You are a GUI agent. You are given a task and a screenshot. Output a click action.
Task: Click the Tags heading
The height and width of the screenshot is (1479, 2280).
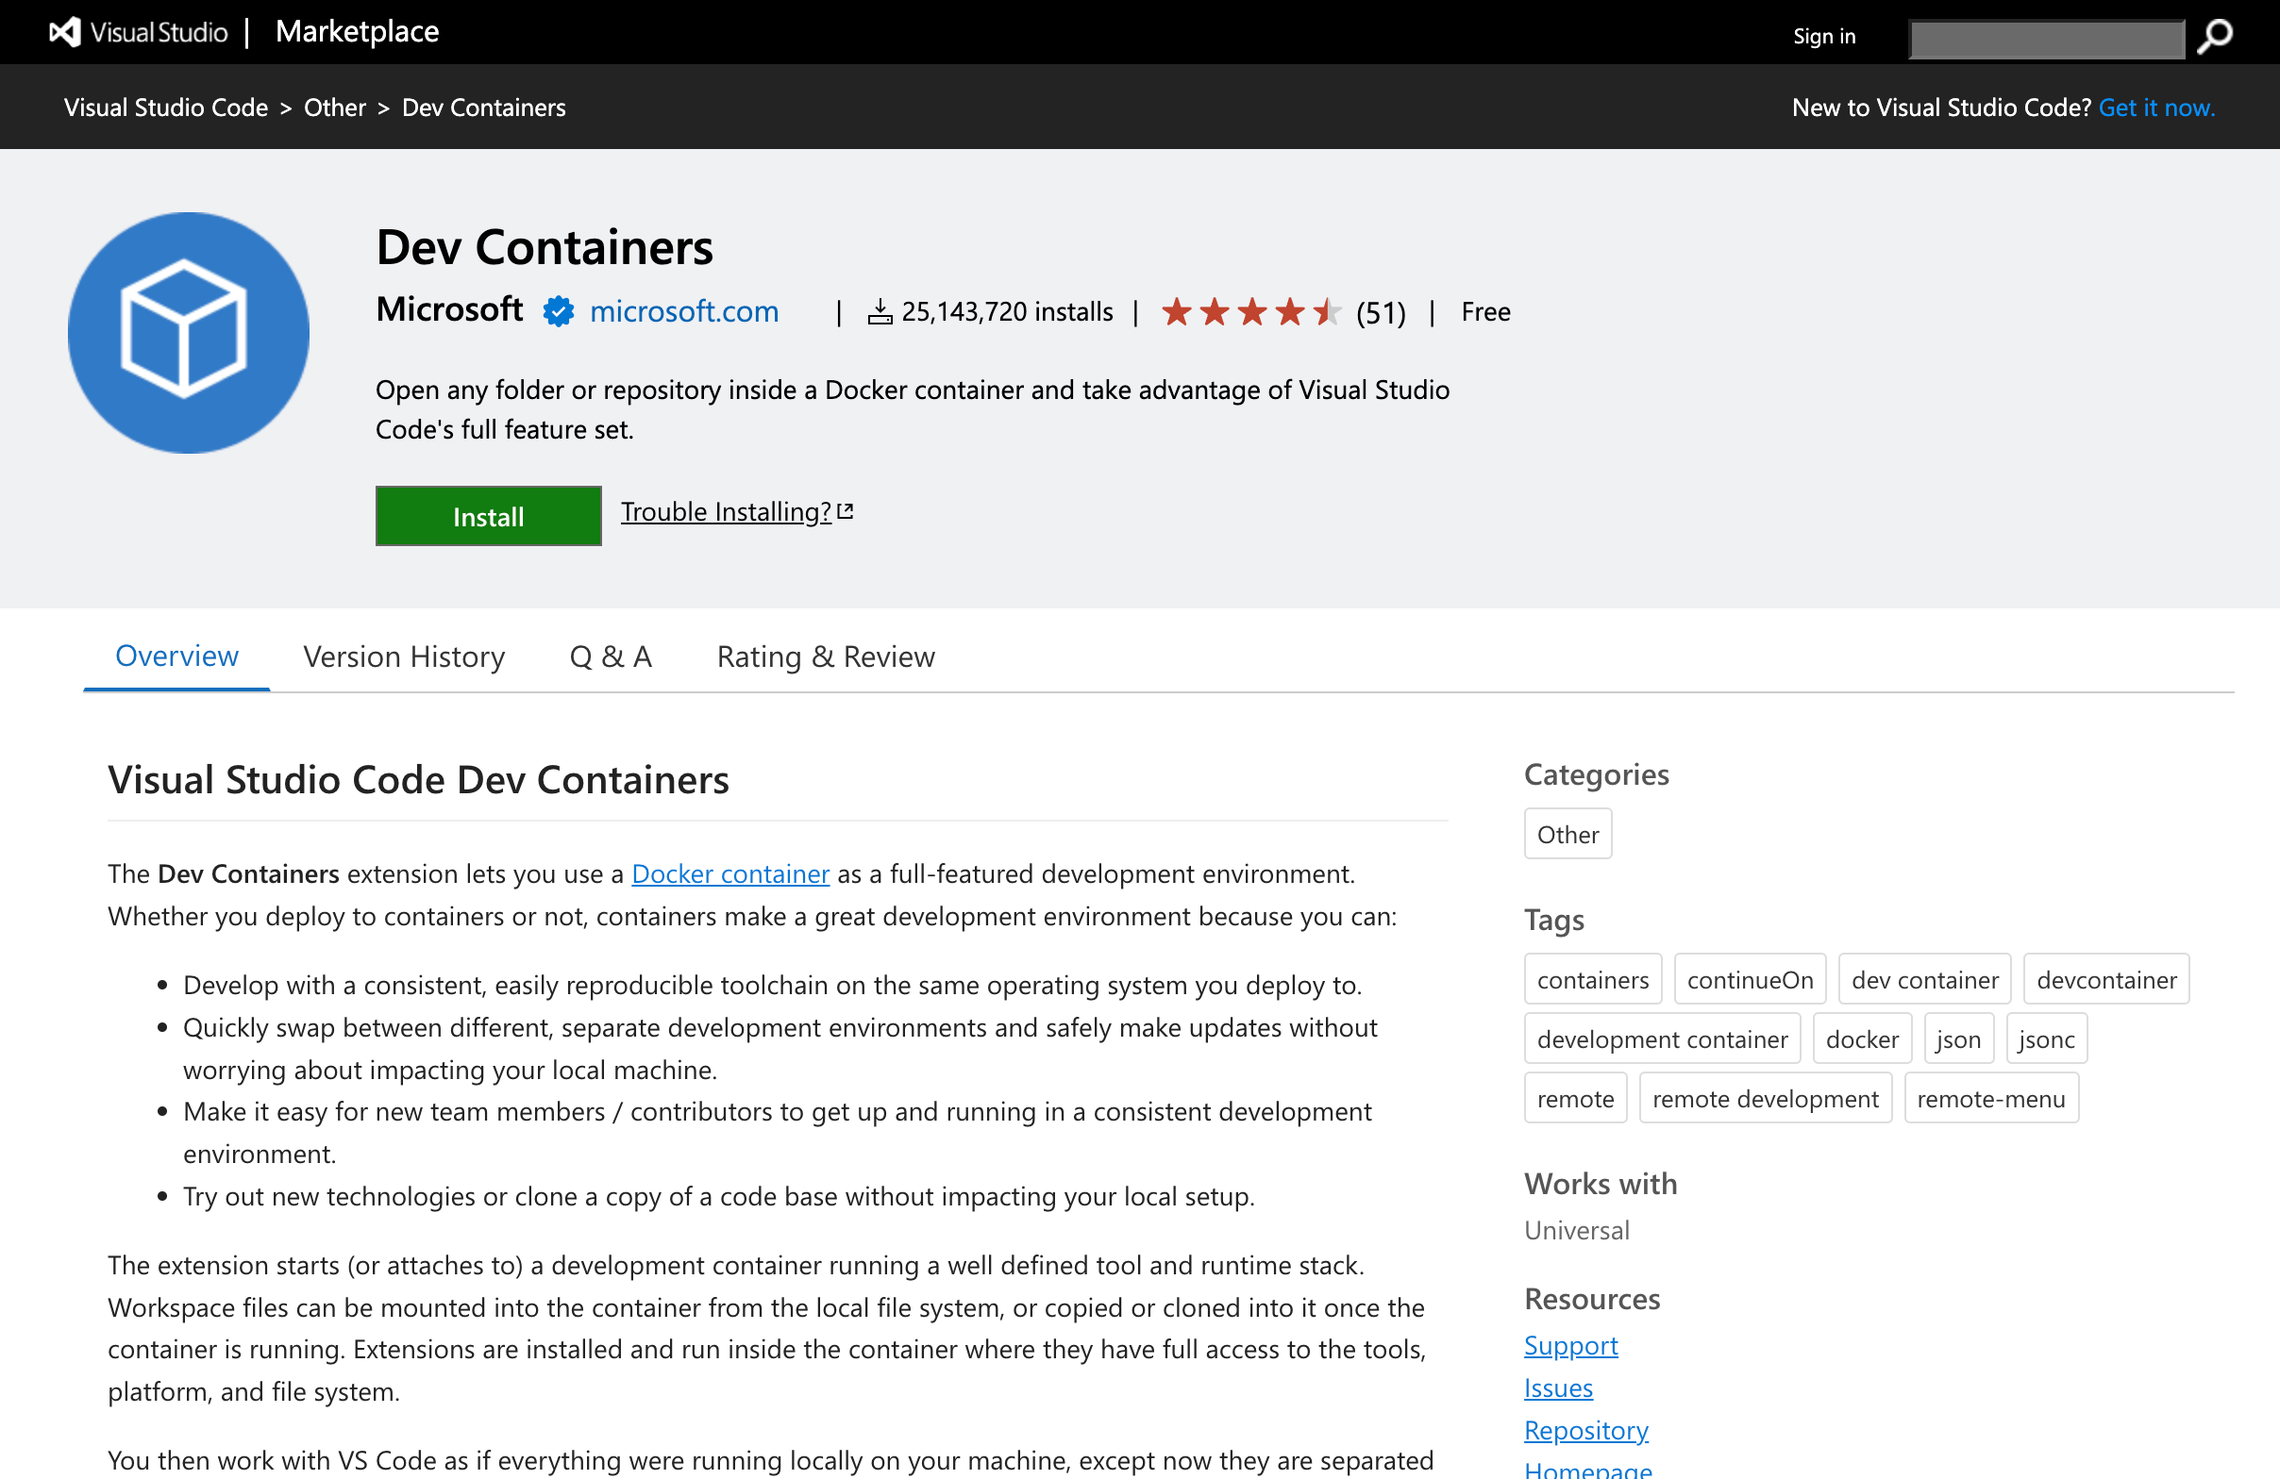coord(1554,919)
